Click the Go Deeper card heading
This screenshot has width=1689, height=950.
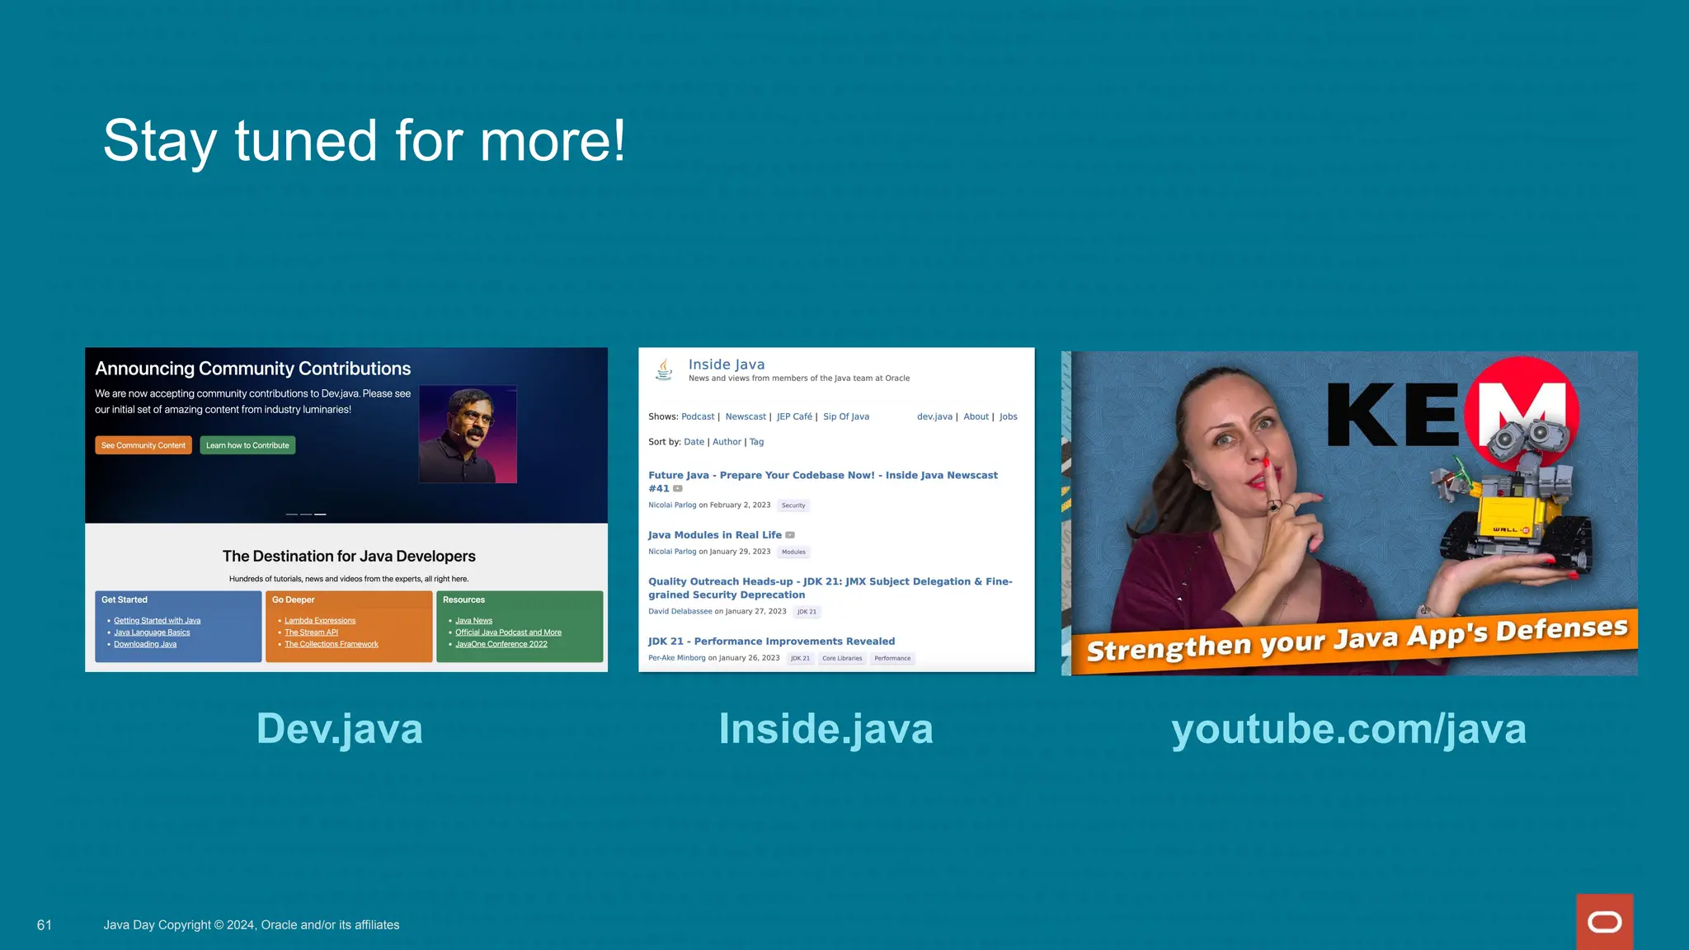point(294,600)
